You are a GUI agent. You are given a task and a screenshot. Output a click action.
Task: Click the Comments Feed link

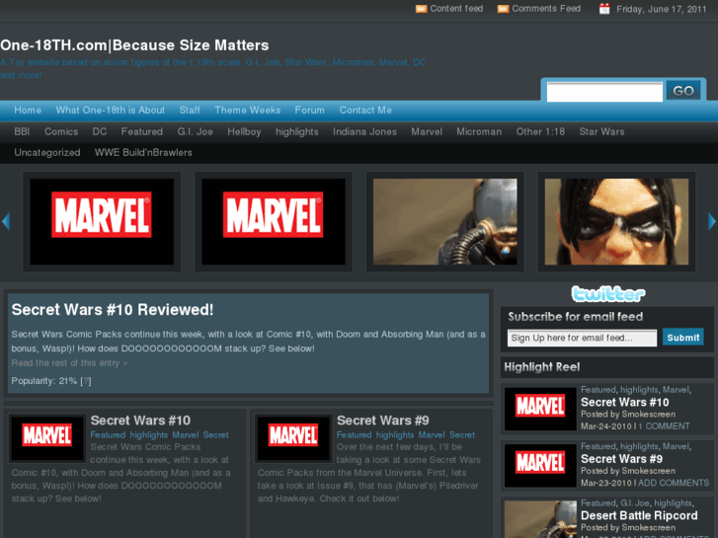click(x=546, y=9)
